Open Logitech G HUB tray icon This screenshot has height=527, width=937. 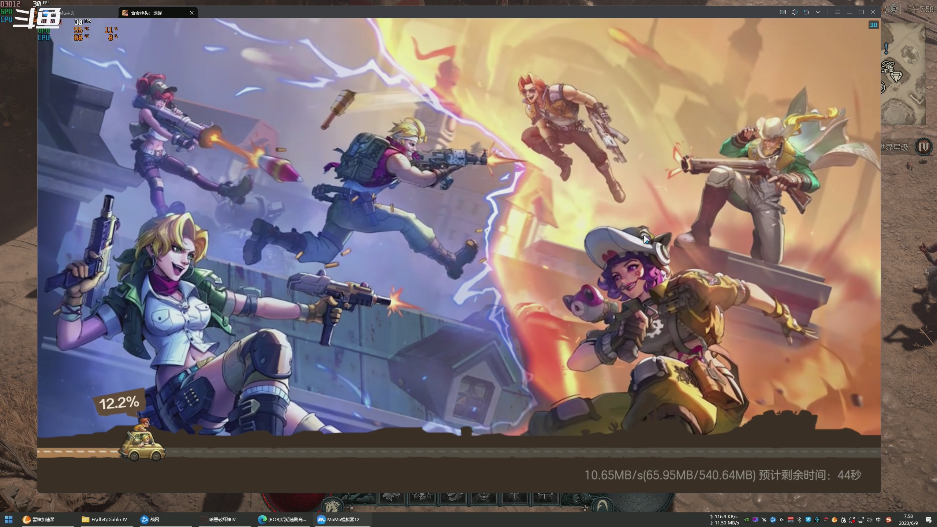(782, 520)
